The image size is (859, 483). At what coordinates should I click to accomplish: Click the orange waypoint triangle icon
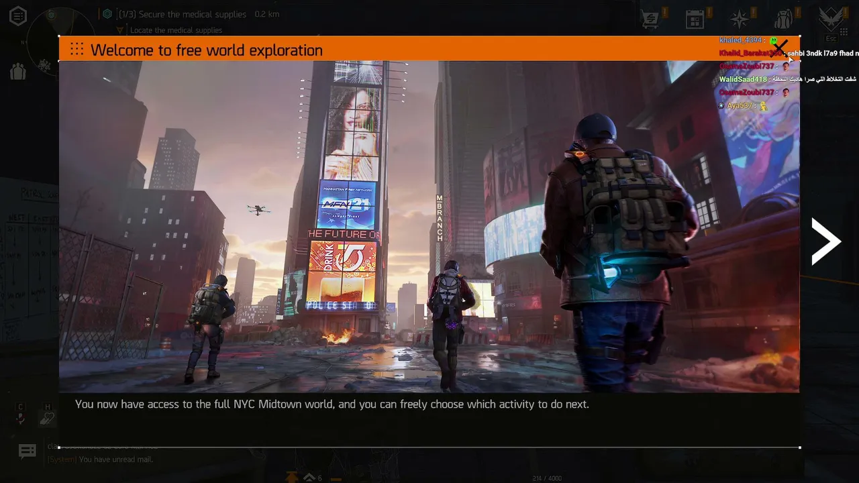pos(120,30)
